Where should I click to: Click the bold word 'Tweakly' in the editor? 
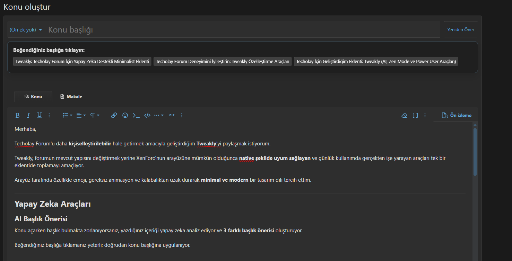[x=206, y=144]
